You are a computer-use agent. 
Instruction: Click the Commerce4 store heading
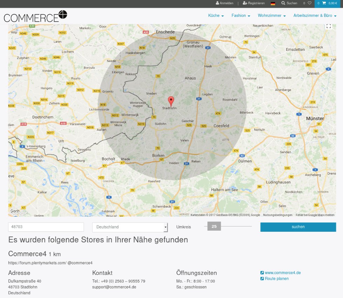click(x=27, y=254)
